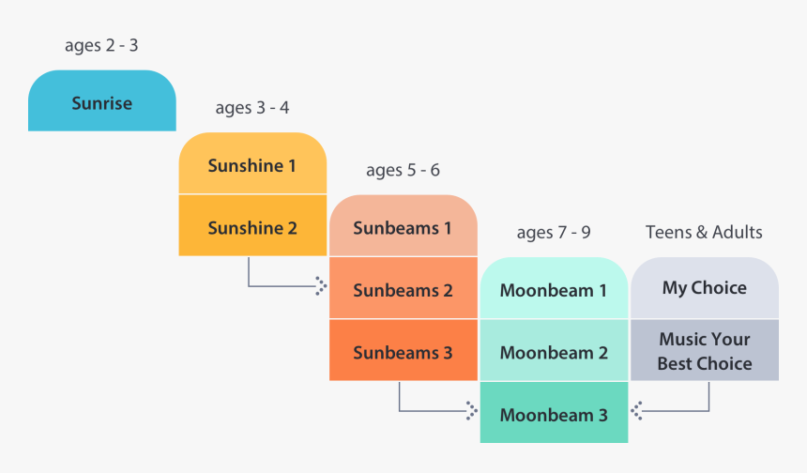The image size is (807, 473).
Task: Select the Sunshine 1 block
Action: click(252, 165)
